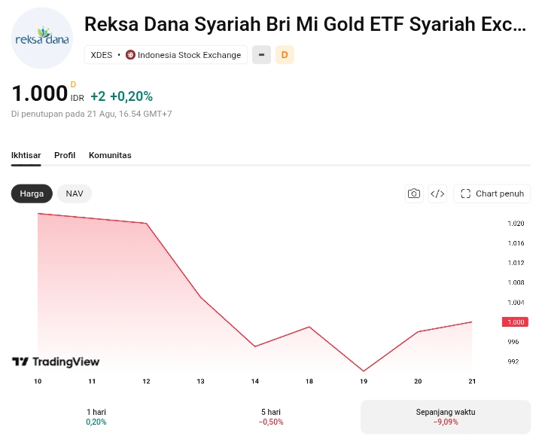Image resolution: width=542 pixels, height=445 pixels.
Task: Click the red 1.000 price marker
Action: click(x=515, y=322)
